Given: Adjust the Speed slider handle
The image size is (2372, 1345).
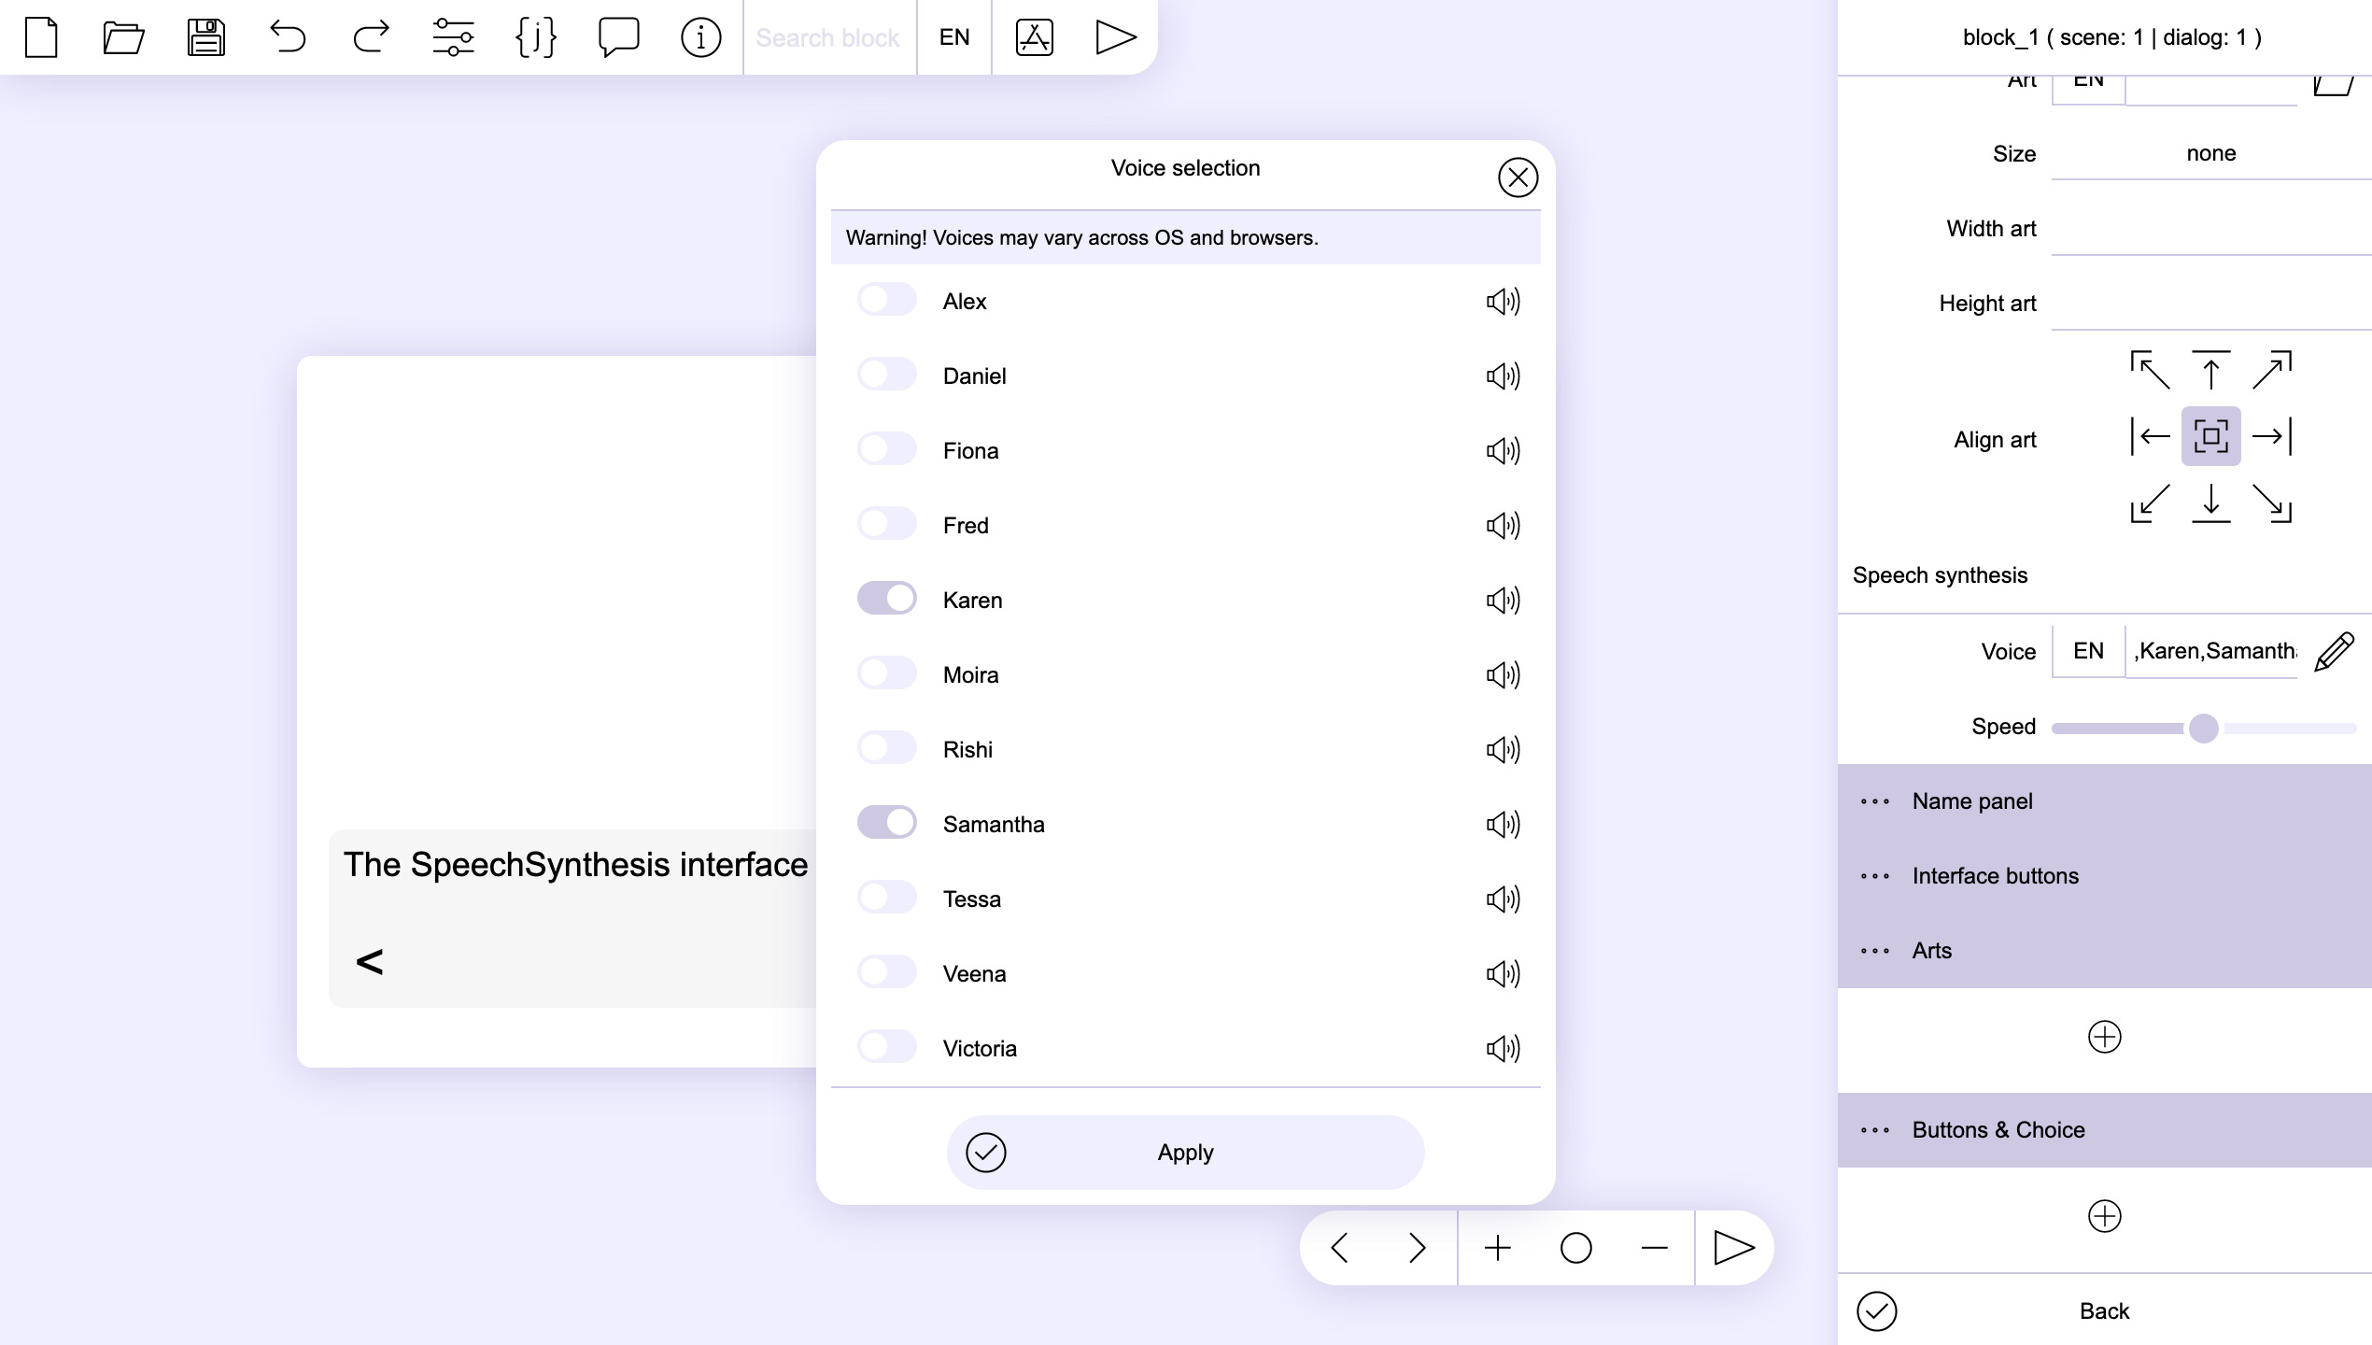Looking at the screenshot, I should tap(2203, 728).
